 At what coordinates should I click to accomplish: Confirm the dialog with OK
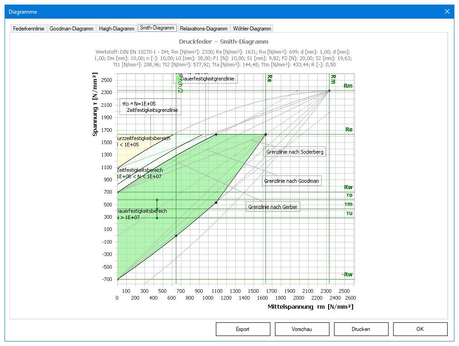[x=420, y=329]
